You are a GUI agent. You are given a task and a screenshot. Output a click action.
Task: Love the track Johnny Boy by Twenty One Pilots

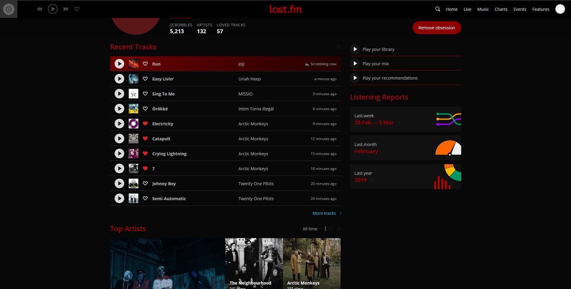145,183
